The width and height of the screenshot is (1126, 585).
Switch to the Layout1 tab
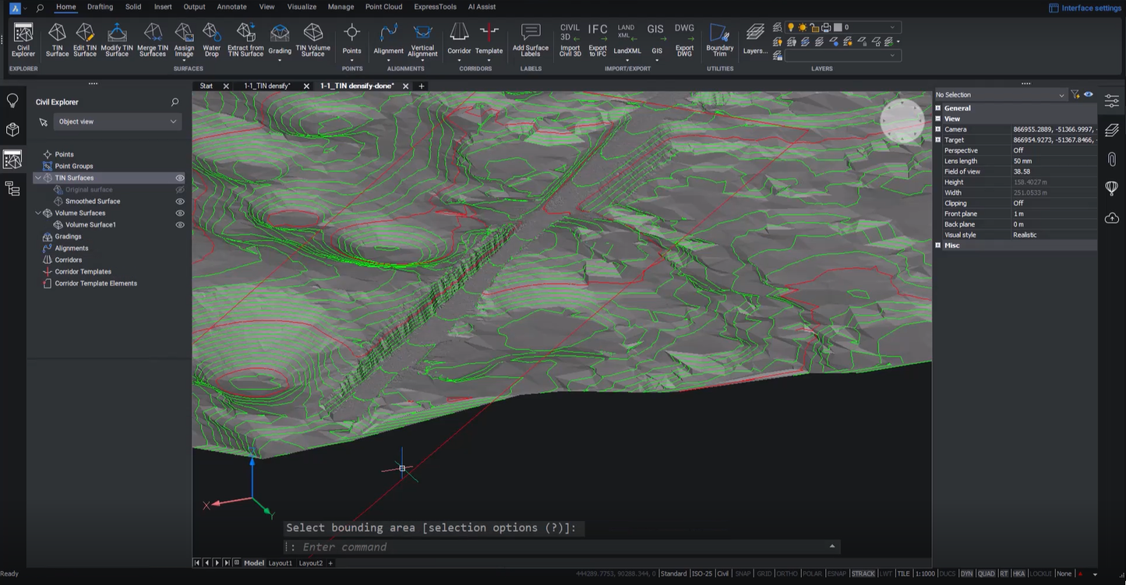280,563
